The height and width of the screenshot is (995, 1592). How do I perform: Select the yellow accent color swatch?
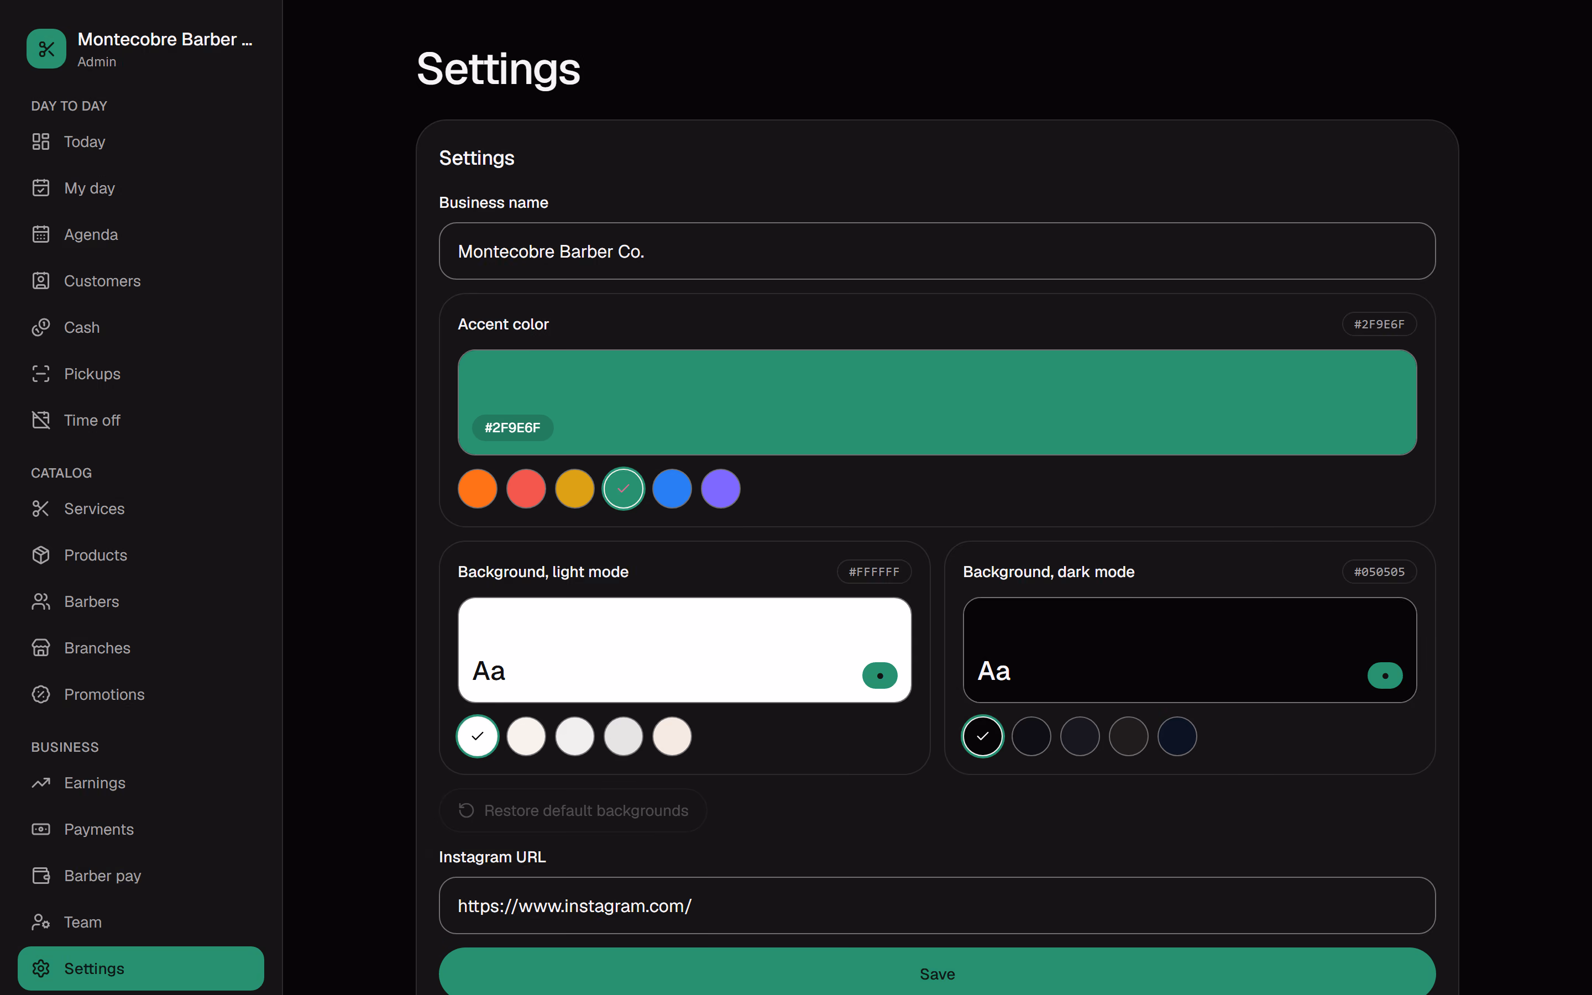(575, 489)
